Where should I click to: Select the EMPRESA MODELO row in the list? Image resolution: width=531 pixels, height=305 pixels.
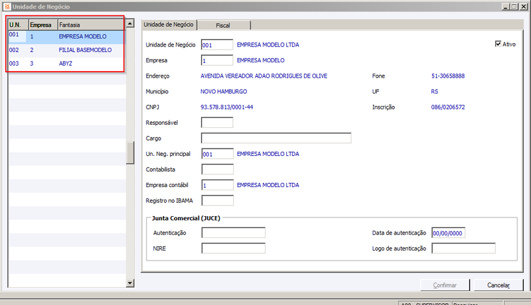[x=66, y=36]
